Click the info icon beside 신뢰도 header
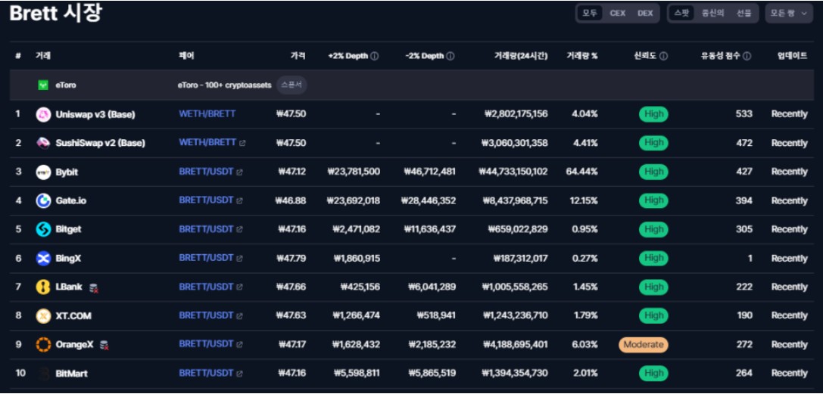The height and width of the screenshot is (394, 823). tap(663, 56)
